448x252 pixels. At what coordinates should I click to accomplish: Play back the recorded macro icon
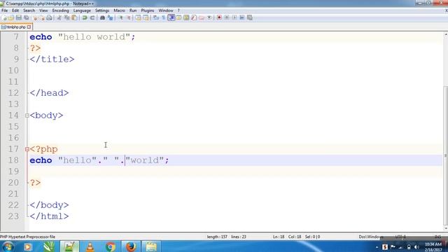(234, 17)
